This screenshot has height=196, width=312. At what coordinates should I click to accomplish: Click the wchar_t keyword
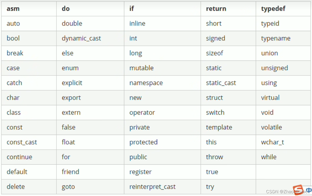(273, 142)
